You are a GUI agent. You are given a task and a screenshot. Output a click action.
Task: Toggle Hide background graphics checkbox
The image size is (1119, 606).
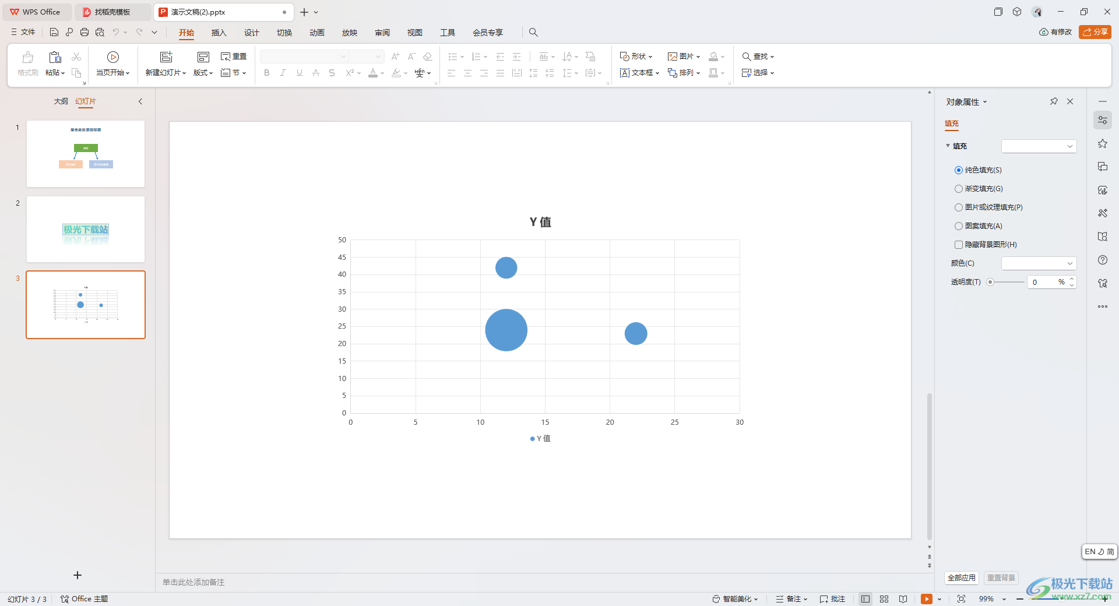pyautogui.click(x=959, y=245)
